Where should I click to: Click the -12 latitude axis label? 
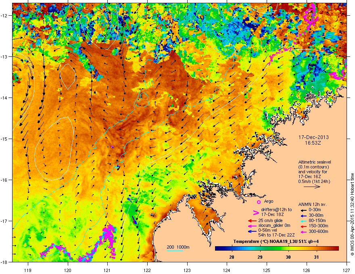4,16
